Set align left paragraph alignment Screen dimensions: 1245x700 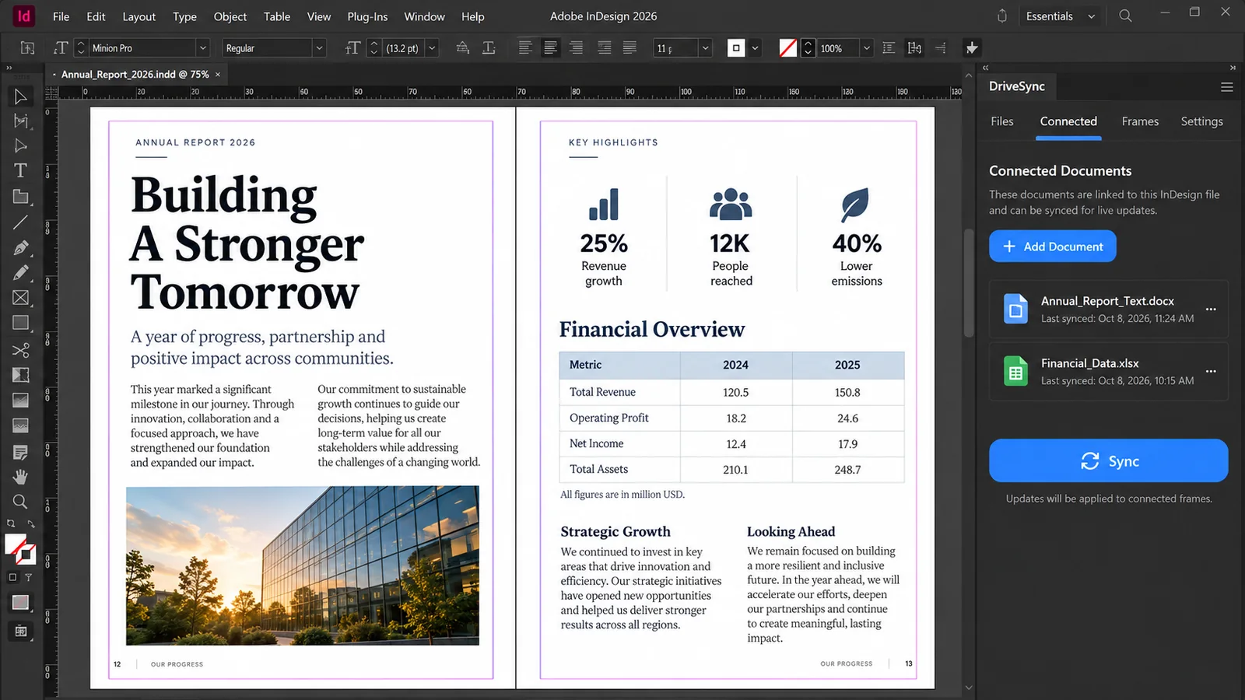click(x=525, y=48)
